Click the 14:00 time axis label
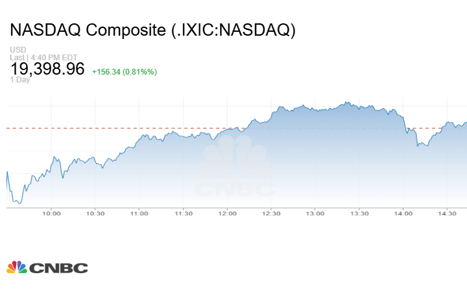The image size is (467, 292). (403, 213)
